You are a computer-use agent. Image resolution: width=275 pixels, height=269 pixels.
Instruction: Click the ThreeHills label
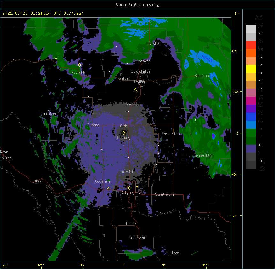(x=171, y=134)
